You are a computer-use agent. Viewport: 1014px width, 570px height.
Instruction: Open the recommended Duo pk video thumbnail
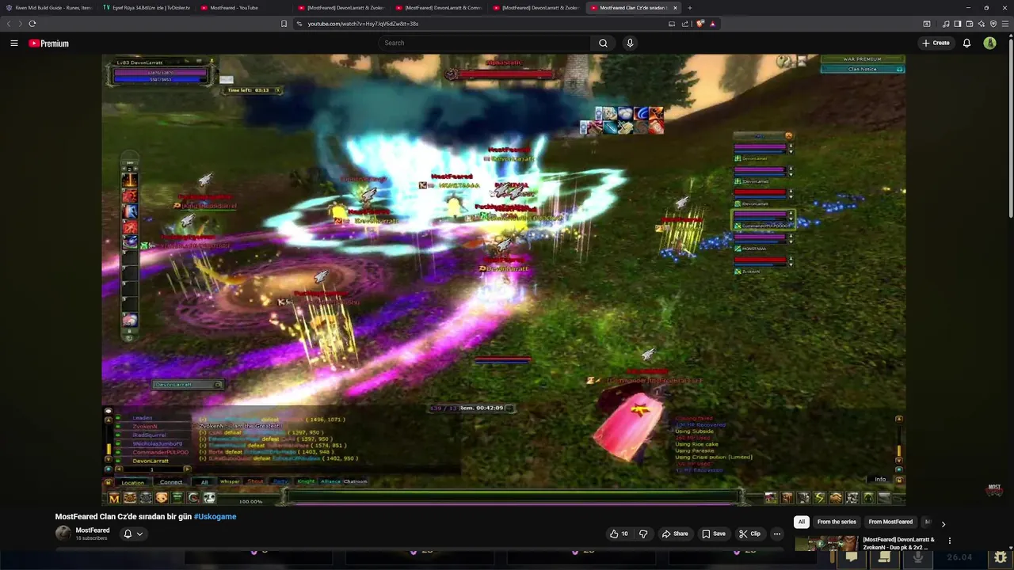(826, 543)
